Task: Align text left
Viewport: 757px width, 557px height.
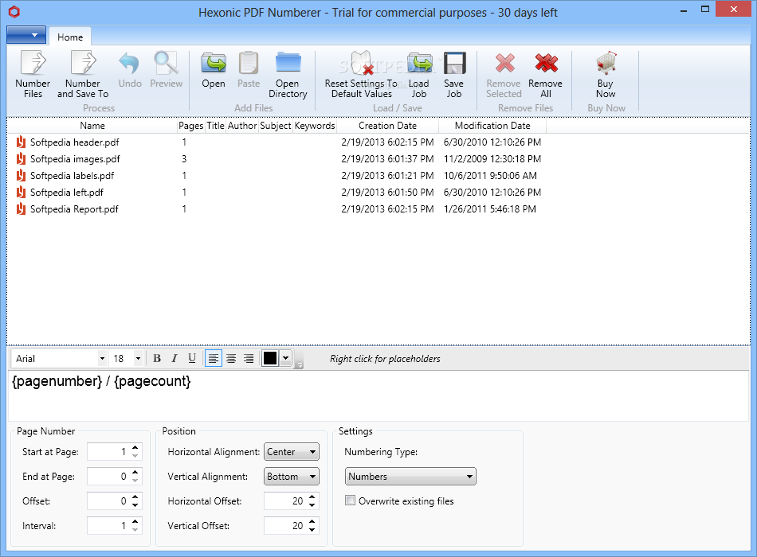Action: [x=214, y=358]
